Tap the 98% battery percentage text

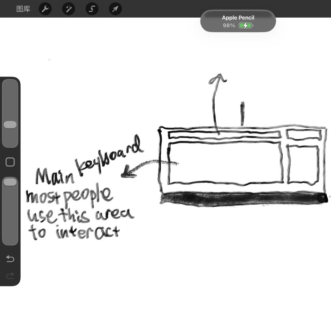pyautogui.click(x=229, y=26)
